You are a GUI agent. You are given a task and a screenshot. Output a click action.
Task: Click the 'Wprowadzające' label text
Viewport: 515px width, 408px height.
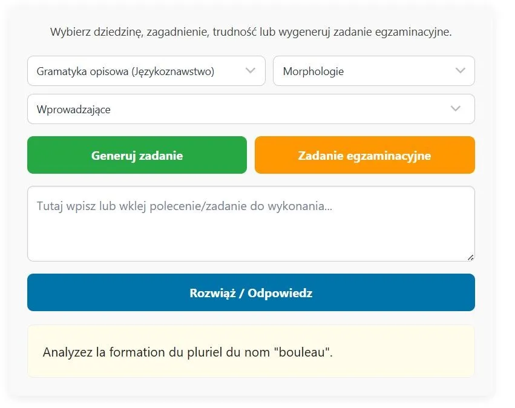[74, 110]
